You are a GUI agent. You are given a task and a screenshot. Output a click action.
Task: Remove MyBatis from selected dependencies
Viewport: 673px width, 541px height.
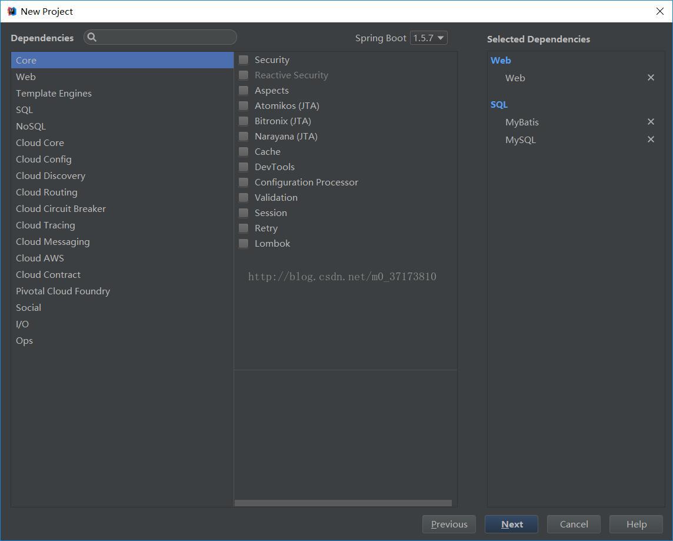click(x=651, y=122)
